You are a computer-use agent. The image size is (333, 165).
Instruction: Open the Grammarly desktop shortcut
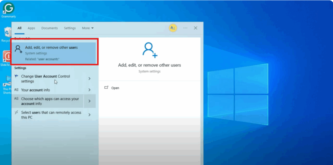pos(8,10)
